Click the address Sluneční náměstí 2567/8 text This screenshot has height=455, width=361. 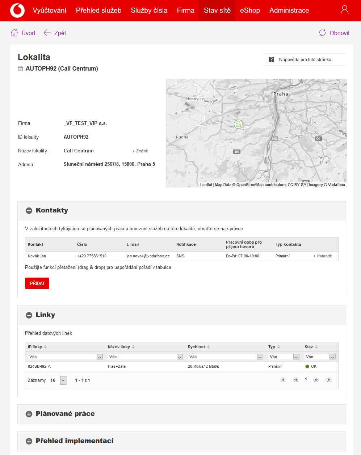(x=109, y=164)
